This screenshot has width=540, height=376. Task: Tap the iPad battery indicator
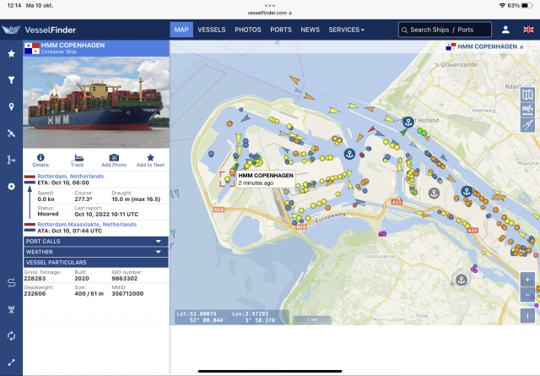point(527,6)
